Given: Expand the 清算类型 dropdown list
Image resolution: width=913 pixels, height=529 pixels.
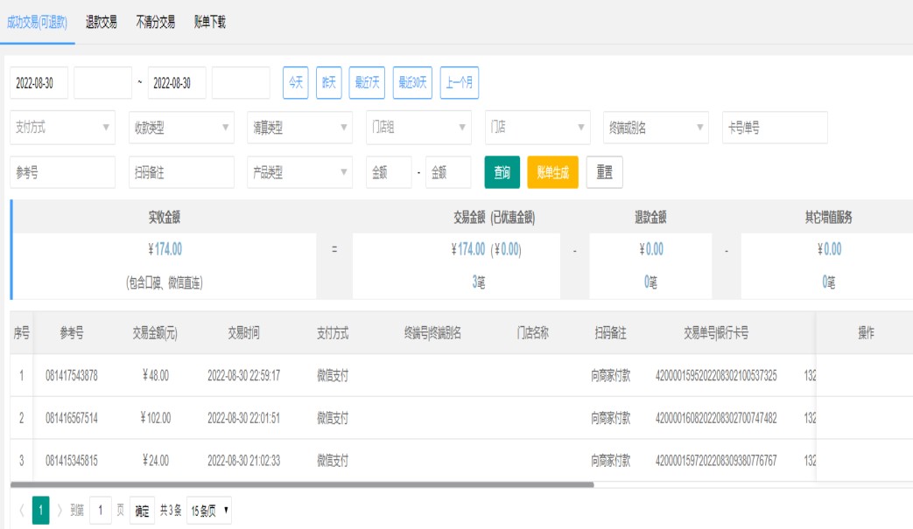Looking at the screenshot, I should [299, 128].
